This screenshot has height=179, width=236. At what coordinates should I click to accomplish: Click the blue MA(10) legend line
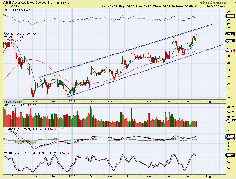(5, 37)
